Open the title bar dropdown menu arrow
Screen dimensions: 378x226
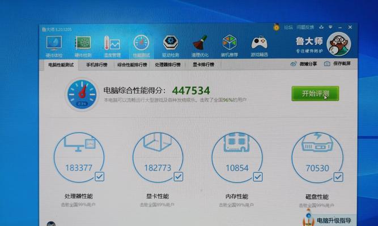[330, 27]
